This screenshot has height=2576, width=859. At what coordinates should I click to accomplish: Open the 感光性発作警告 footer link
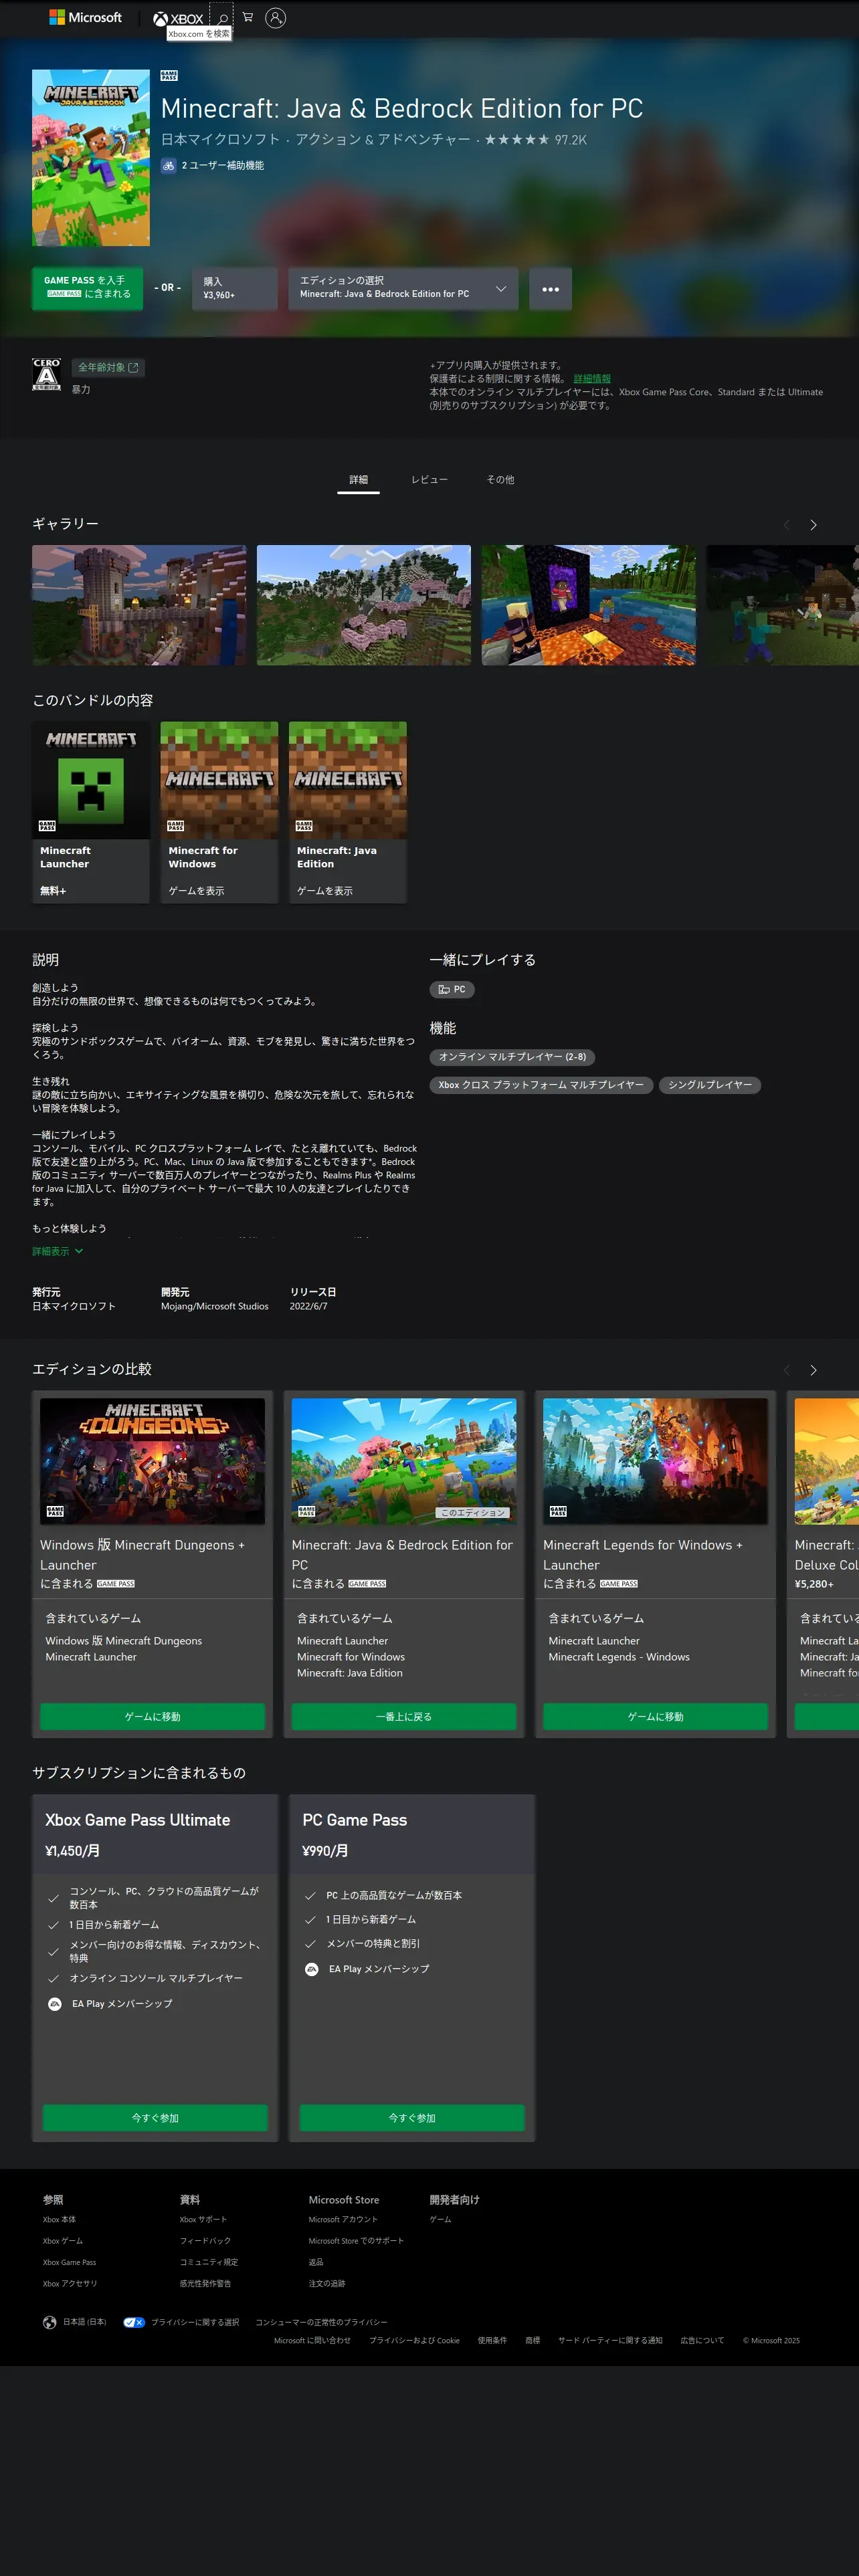pos(205,2283)
